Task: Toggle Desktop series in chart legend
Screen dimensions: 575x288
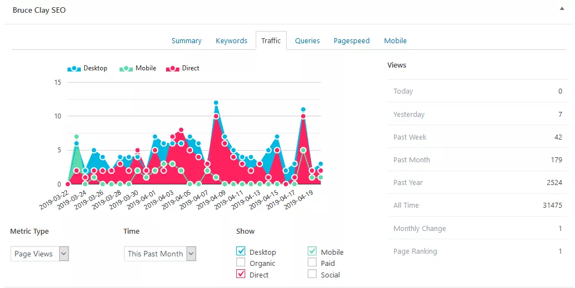Action: click(x=87, y=69)
